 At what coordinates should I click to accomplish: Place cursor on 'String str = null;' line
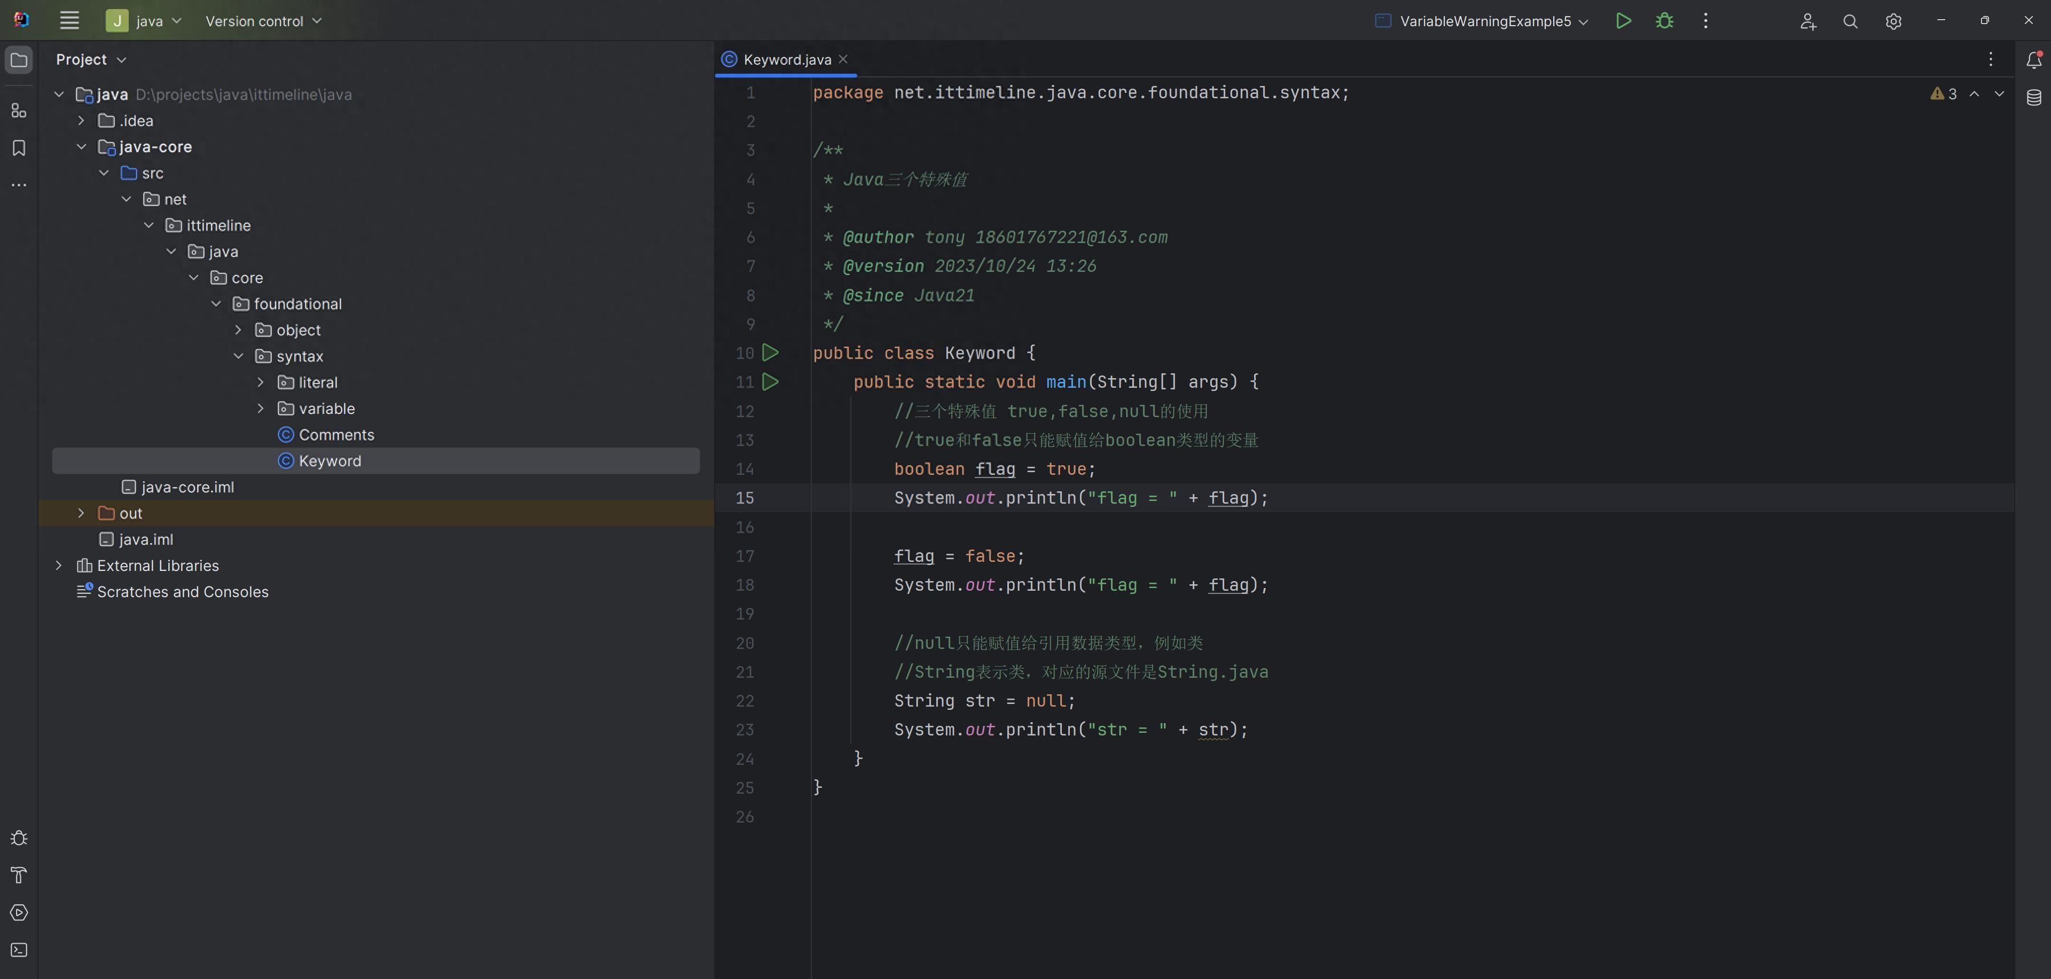pos(984,701)
